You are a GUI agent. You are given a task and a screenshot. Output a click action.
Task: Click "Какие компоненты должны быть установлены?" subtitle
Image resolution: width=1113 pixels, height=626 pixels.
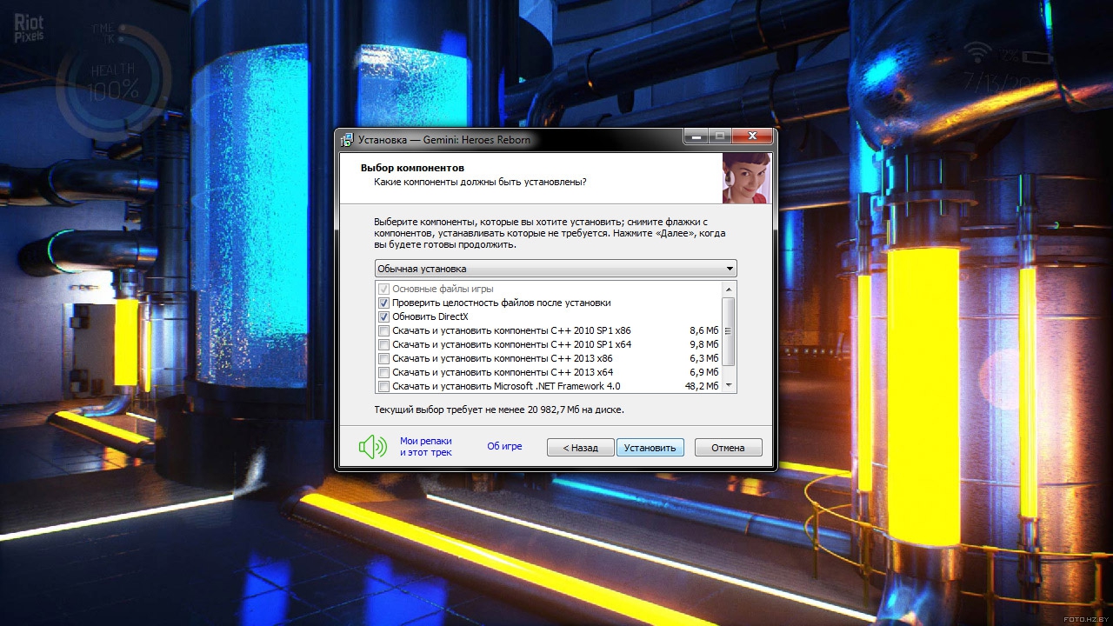point(480,182)
